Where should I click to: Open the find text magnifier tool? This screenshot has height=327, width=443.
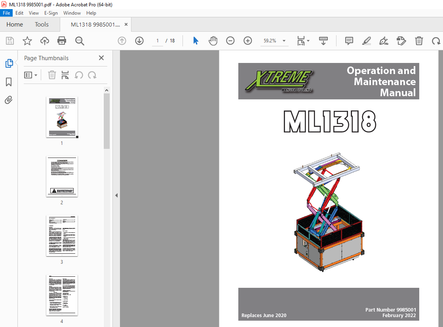coord(80,41)
